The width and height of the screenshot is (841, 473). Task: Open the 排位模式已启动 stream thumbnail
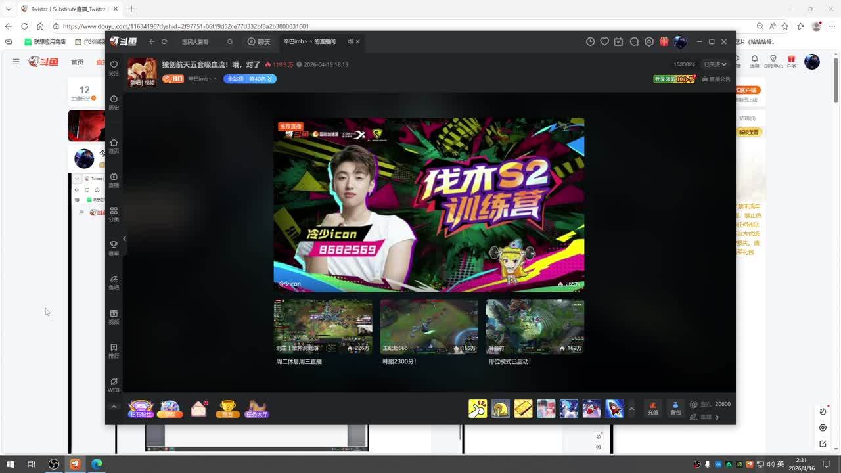(x=535, y=327)
